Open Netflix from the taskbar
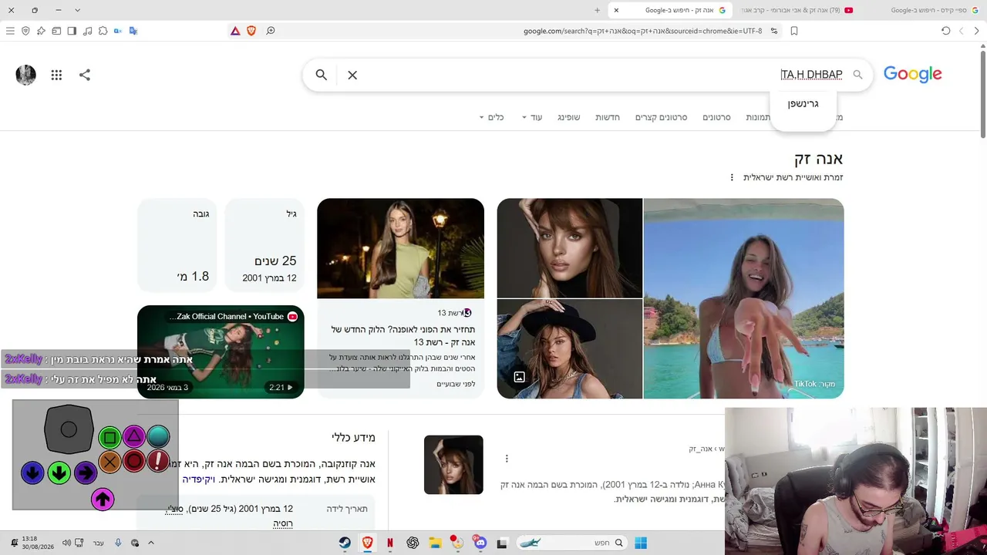 coord(390,543)
